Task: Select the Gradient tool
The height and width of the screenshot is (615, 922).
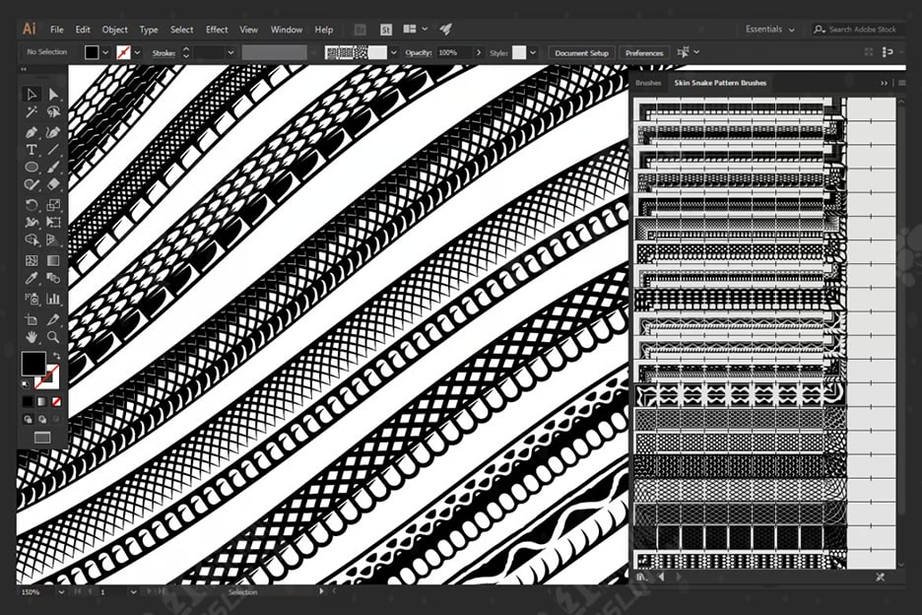Action: tap(53, 260)
